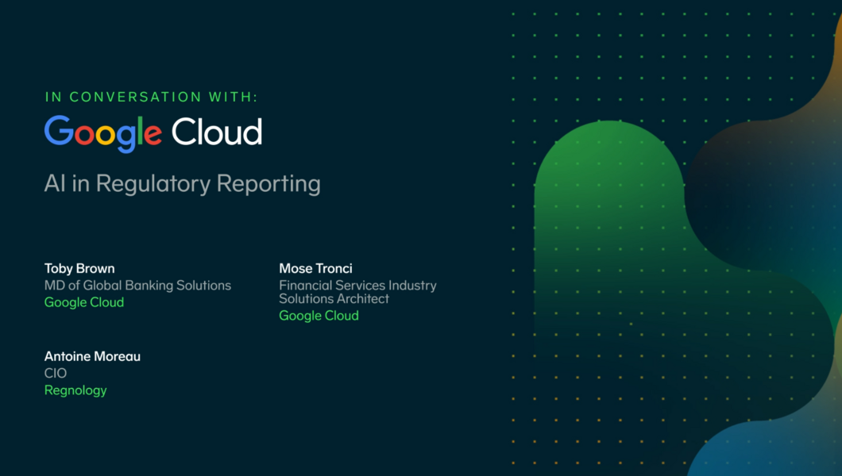
Task: Click the "IN CONVERSATION WITH:" heading
Action: (x=152, y=97)
